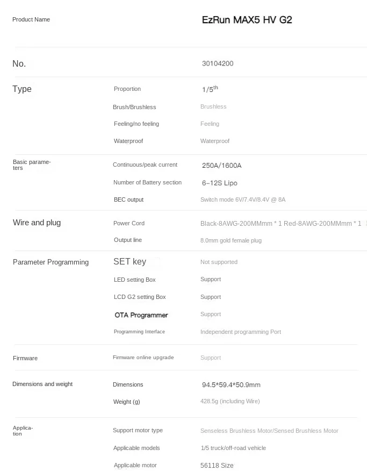Click the Parameter Programming section heading
This screenshot has width=367, height=471.
(51, 262)
